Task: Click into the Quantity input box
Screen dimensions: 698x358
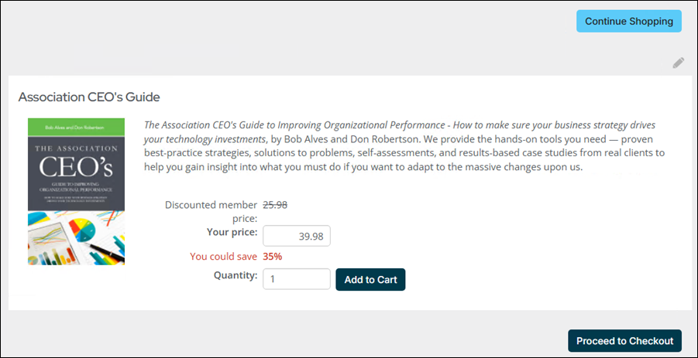Action: (297, 279)
